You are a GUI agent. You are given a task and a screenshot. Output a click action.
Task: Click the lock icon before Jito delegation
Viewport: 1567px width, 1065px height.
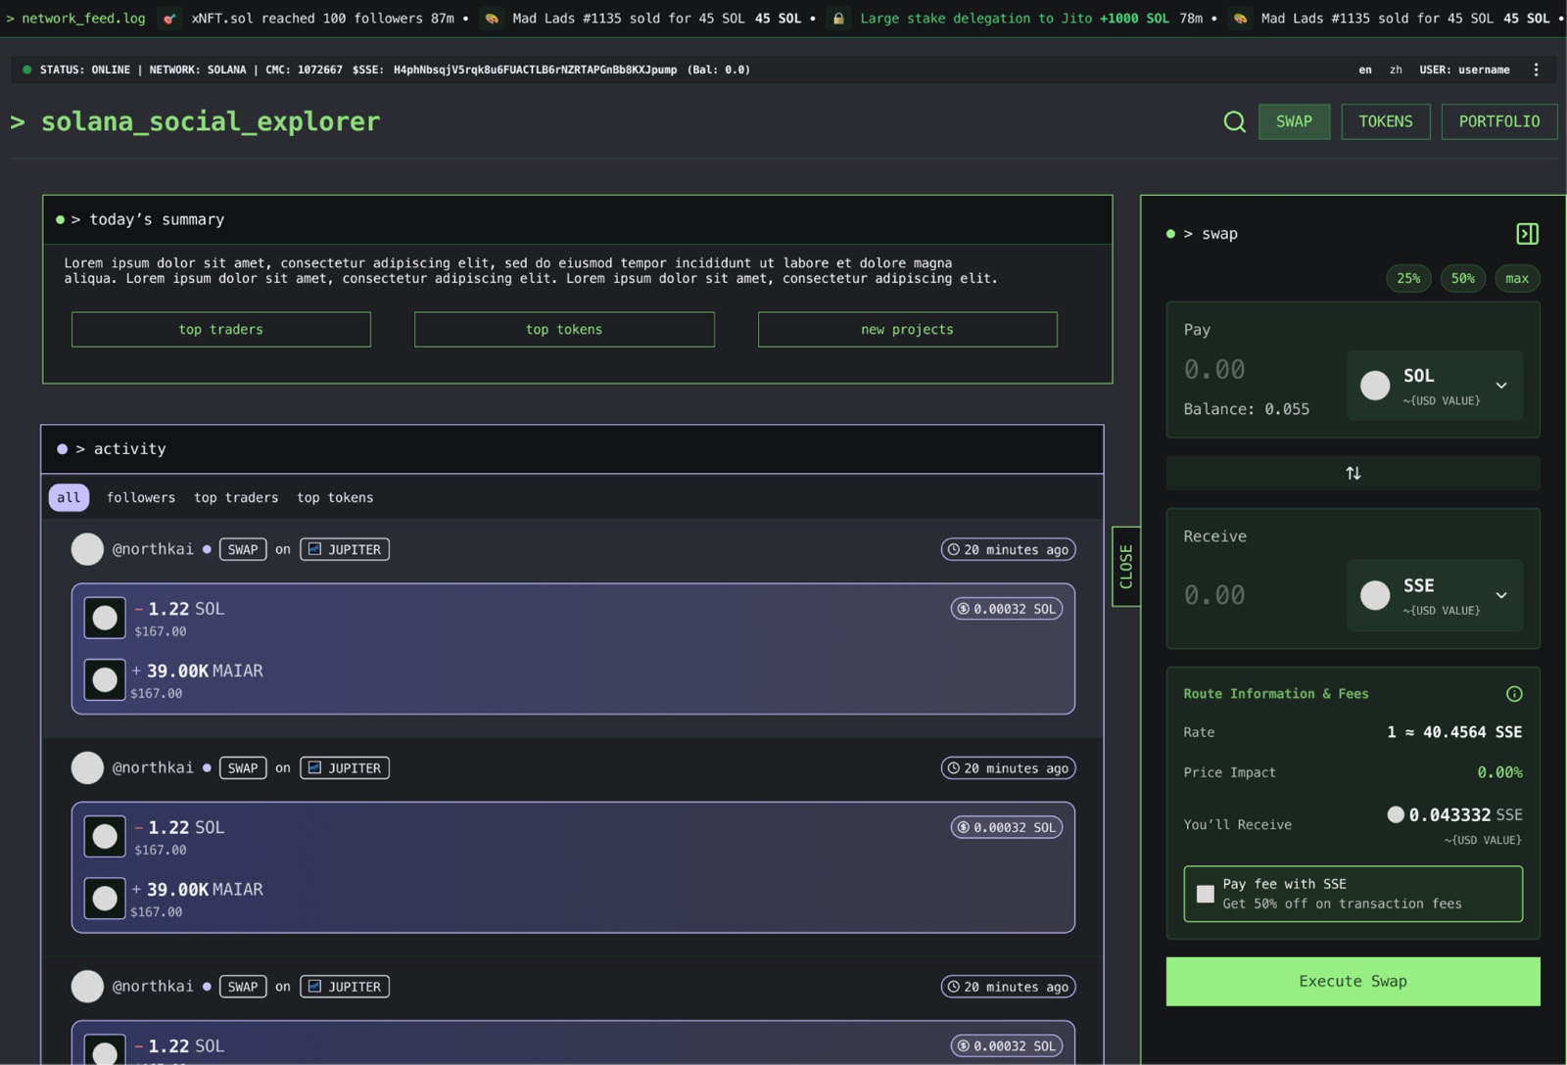[x=838, y=19]
